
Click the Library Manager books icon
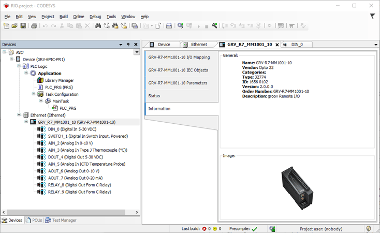pyautogui.click(x=40, y=80)
